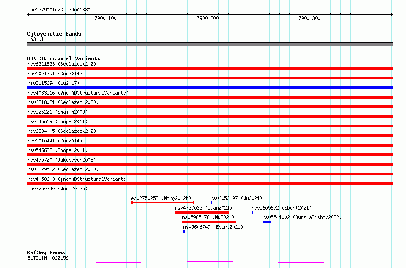This screenshot has width=406, height=268.
Task: Click the ELTD1|NM_022159 gene label
Action: tap(48, 258)
